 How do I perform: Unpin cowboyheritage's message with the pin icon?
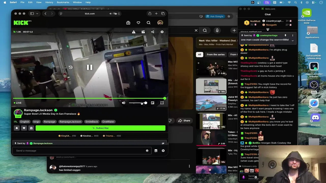coord(286,35)
